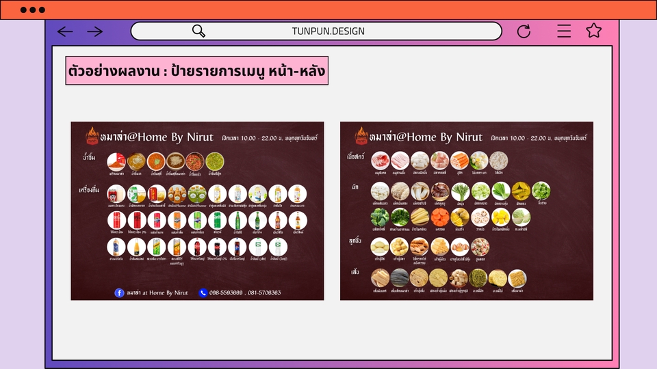
Task: Click the red sliced meat icon
Action: point(380,161)
